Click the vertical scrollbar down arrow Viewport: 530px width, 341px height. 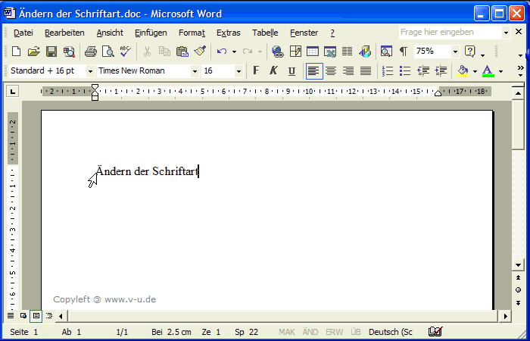(518, 265)
